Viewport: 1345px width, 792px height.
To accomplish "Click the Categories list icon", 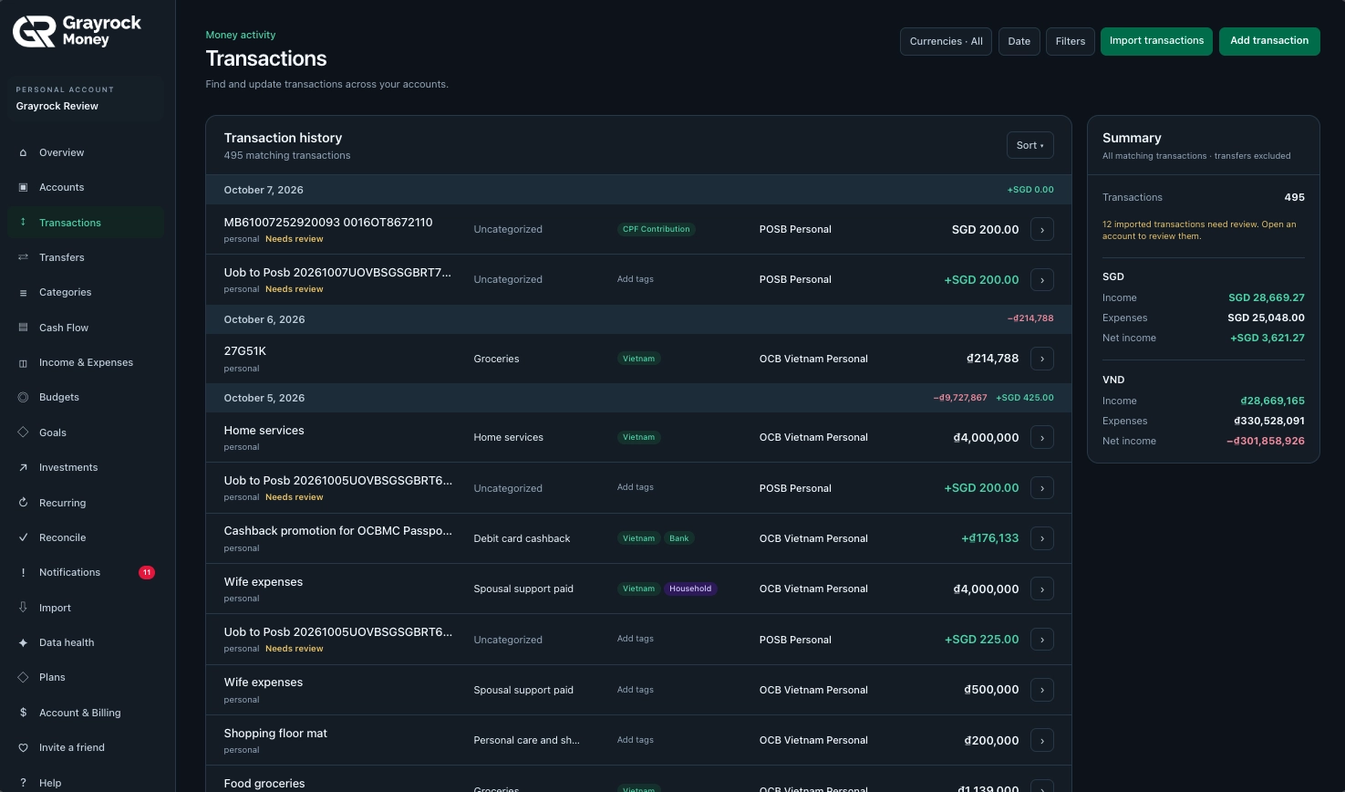I will coord(23,292).
